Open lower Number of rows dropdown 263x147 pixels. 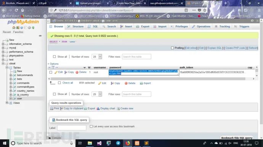(97, 94)
